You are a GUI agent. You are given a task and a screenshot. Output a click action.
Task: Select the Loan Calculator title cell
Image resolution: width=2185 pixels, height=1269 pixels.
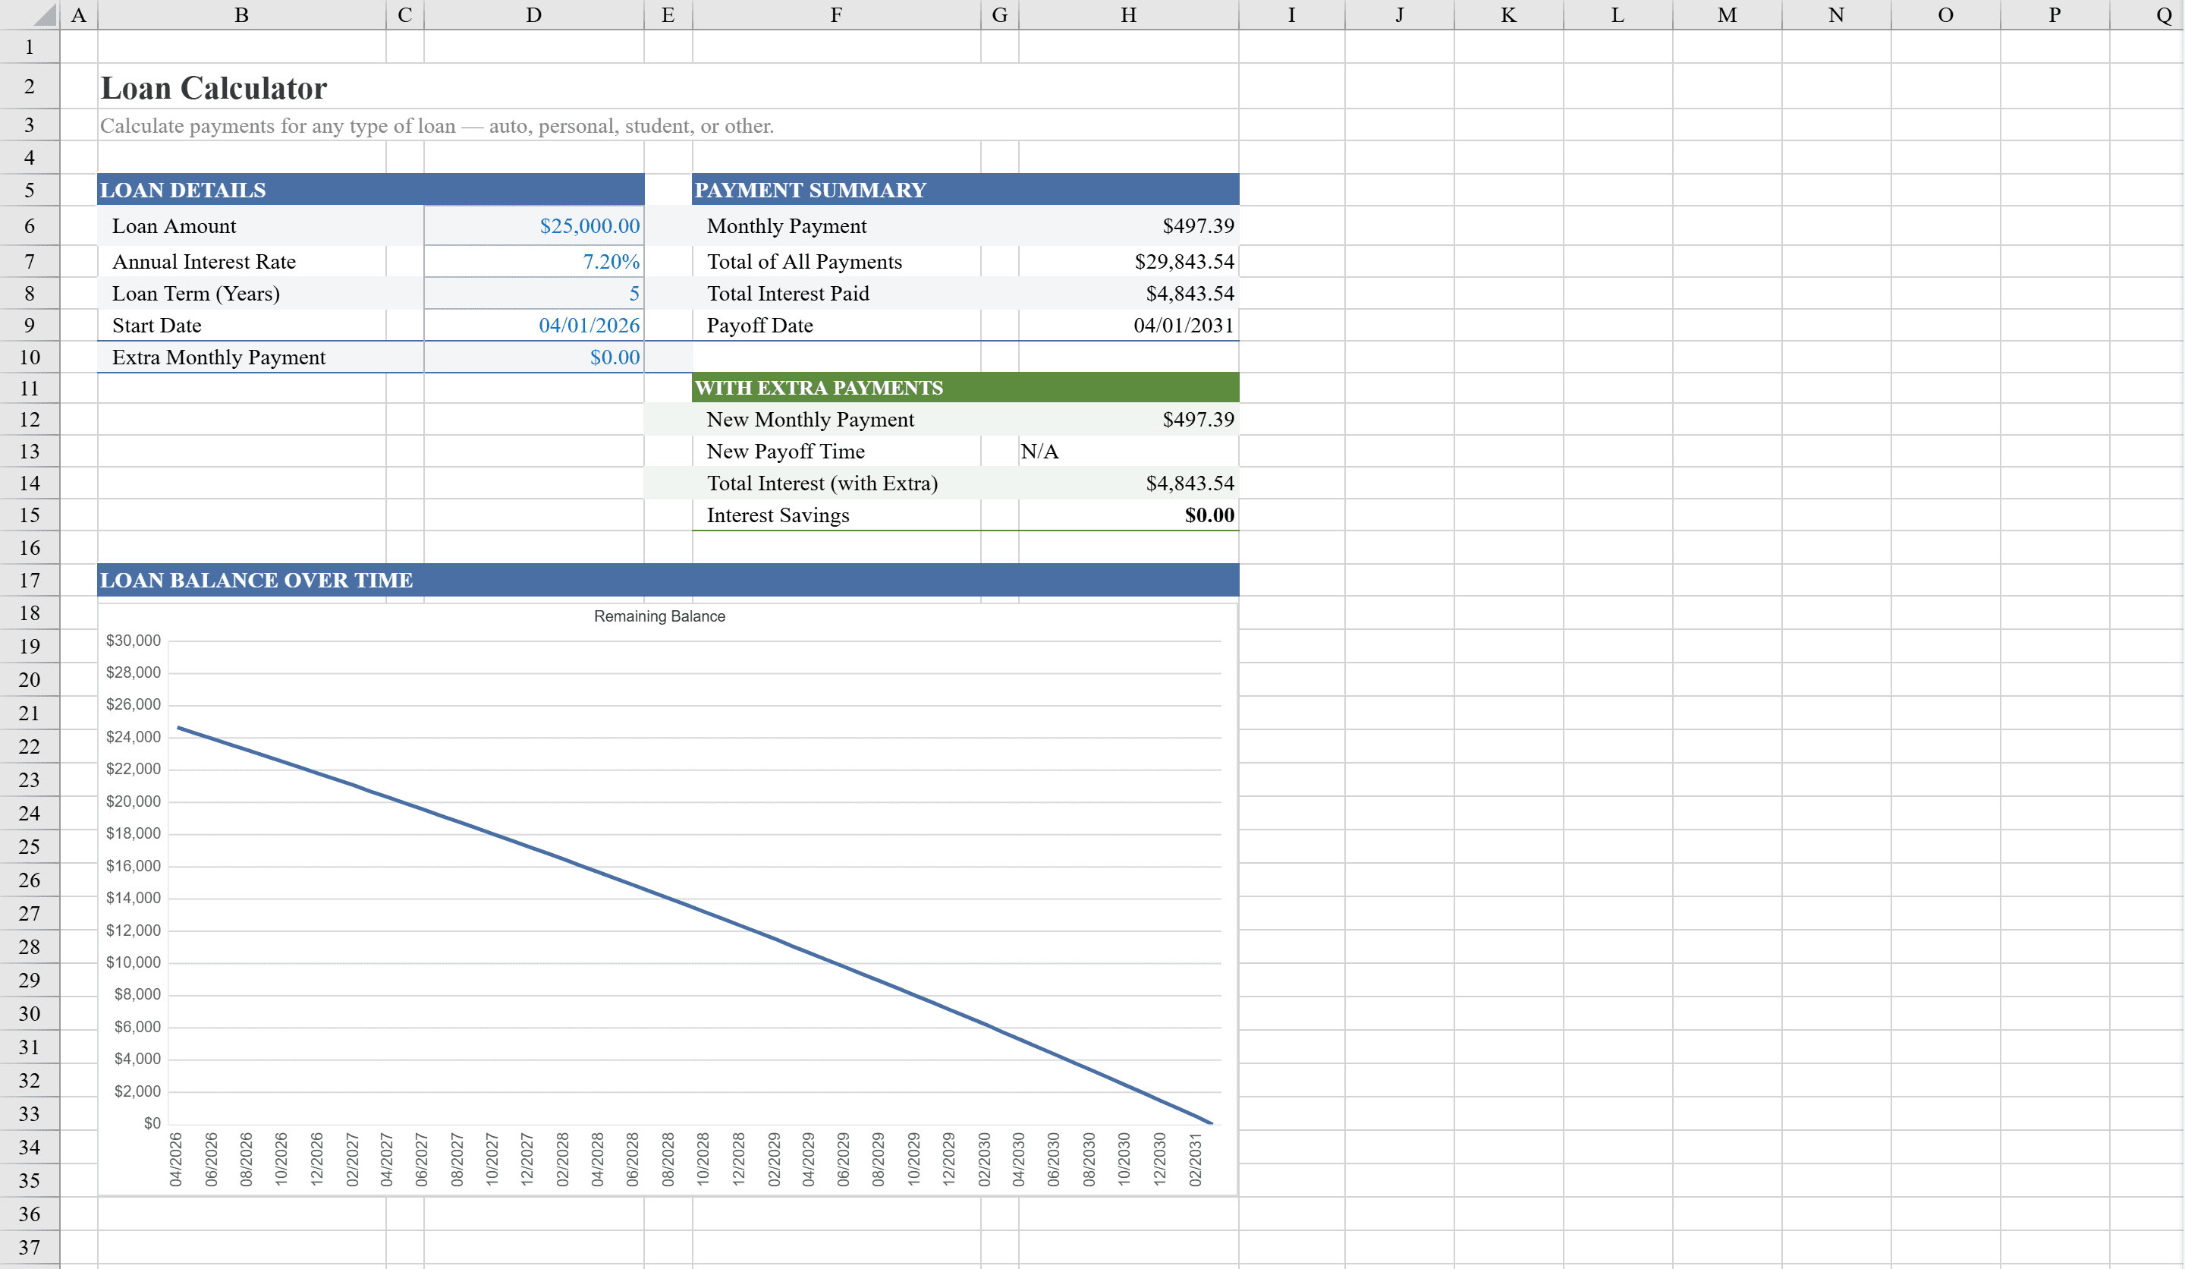point(213,87)
